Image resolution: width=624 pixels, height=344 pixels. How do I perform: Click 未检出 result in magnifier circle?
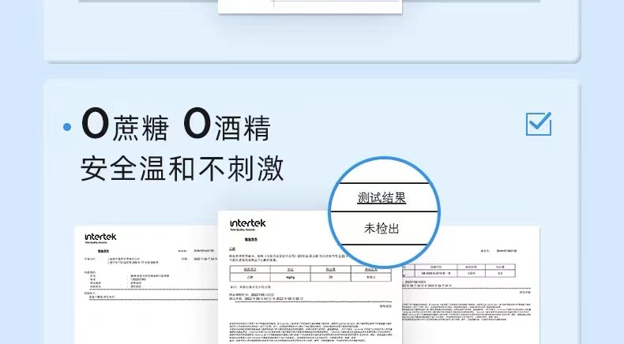tap(382, 228)
